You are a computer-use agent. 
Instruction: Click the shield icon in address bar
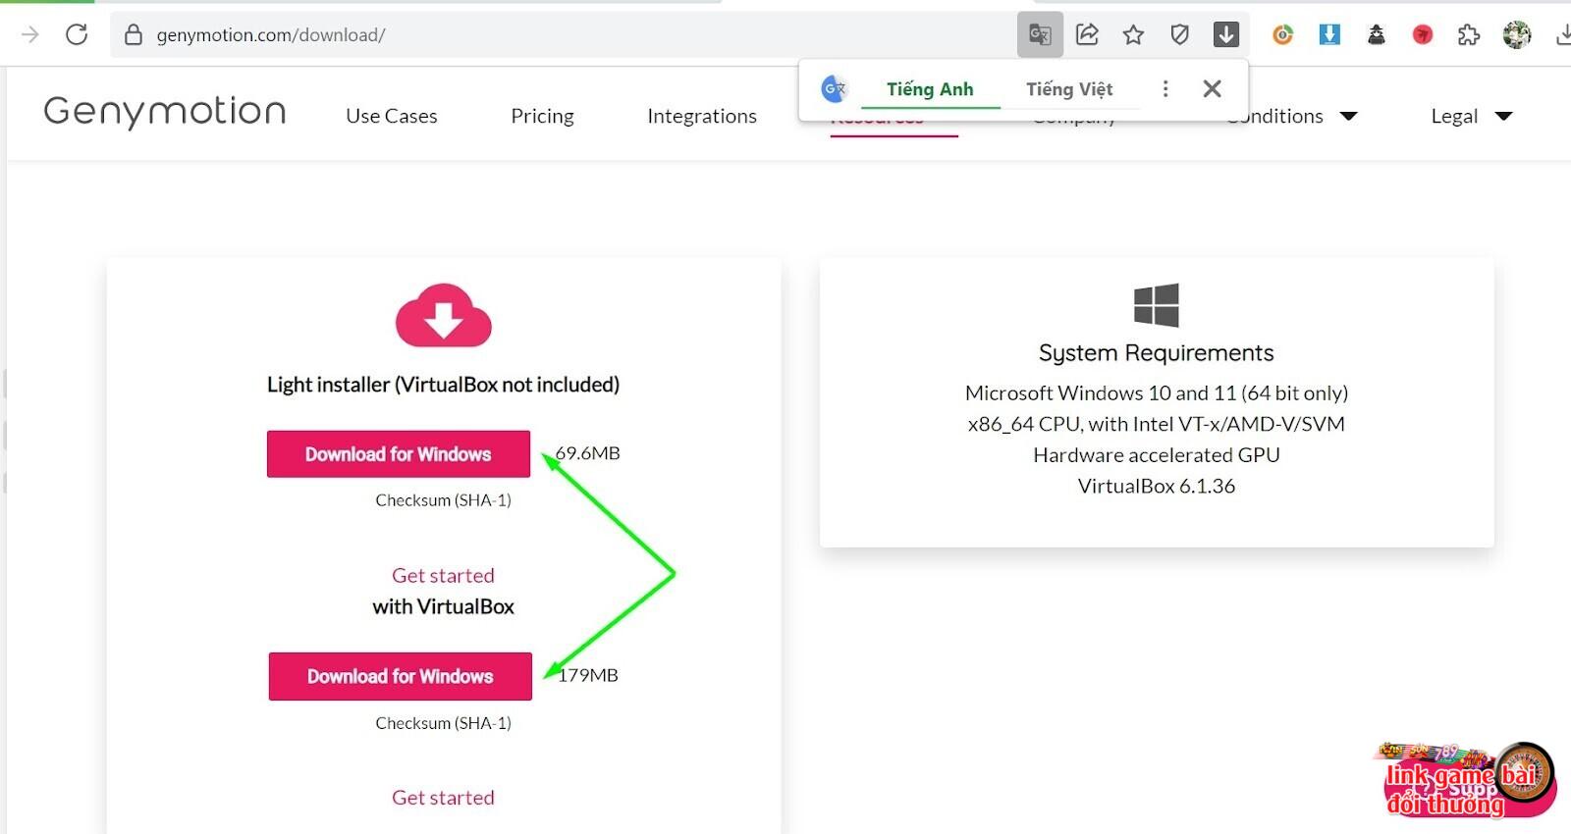click(1180, 35)
